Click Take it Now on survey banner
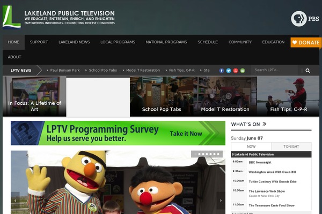322x214 pixels. click(186, 134)
